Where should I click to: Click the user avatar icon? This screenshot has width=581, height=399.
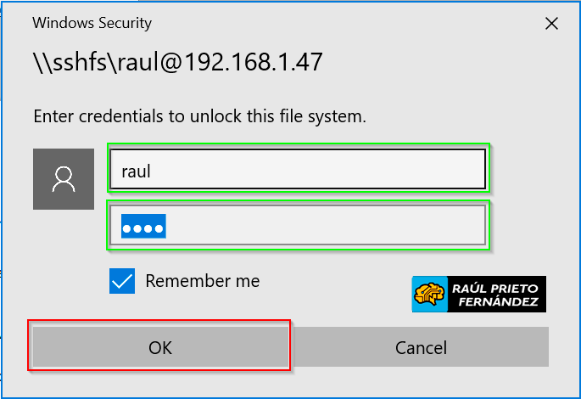63,179
